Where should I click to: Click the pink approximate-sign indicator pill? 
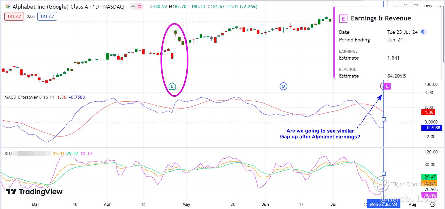coord(140,6)
